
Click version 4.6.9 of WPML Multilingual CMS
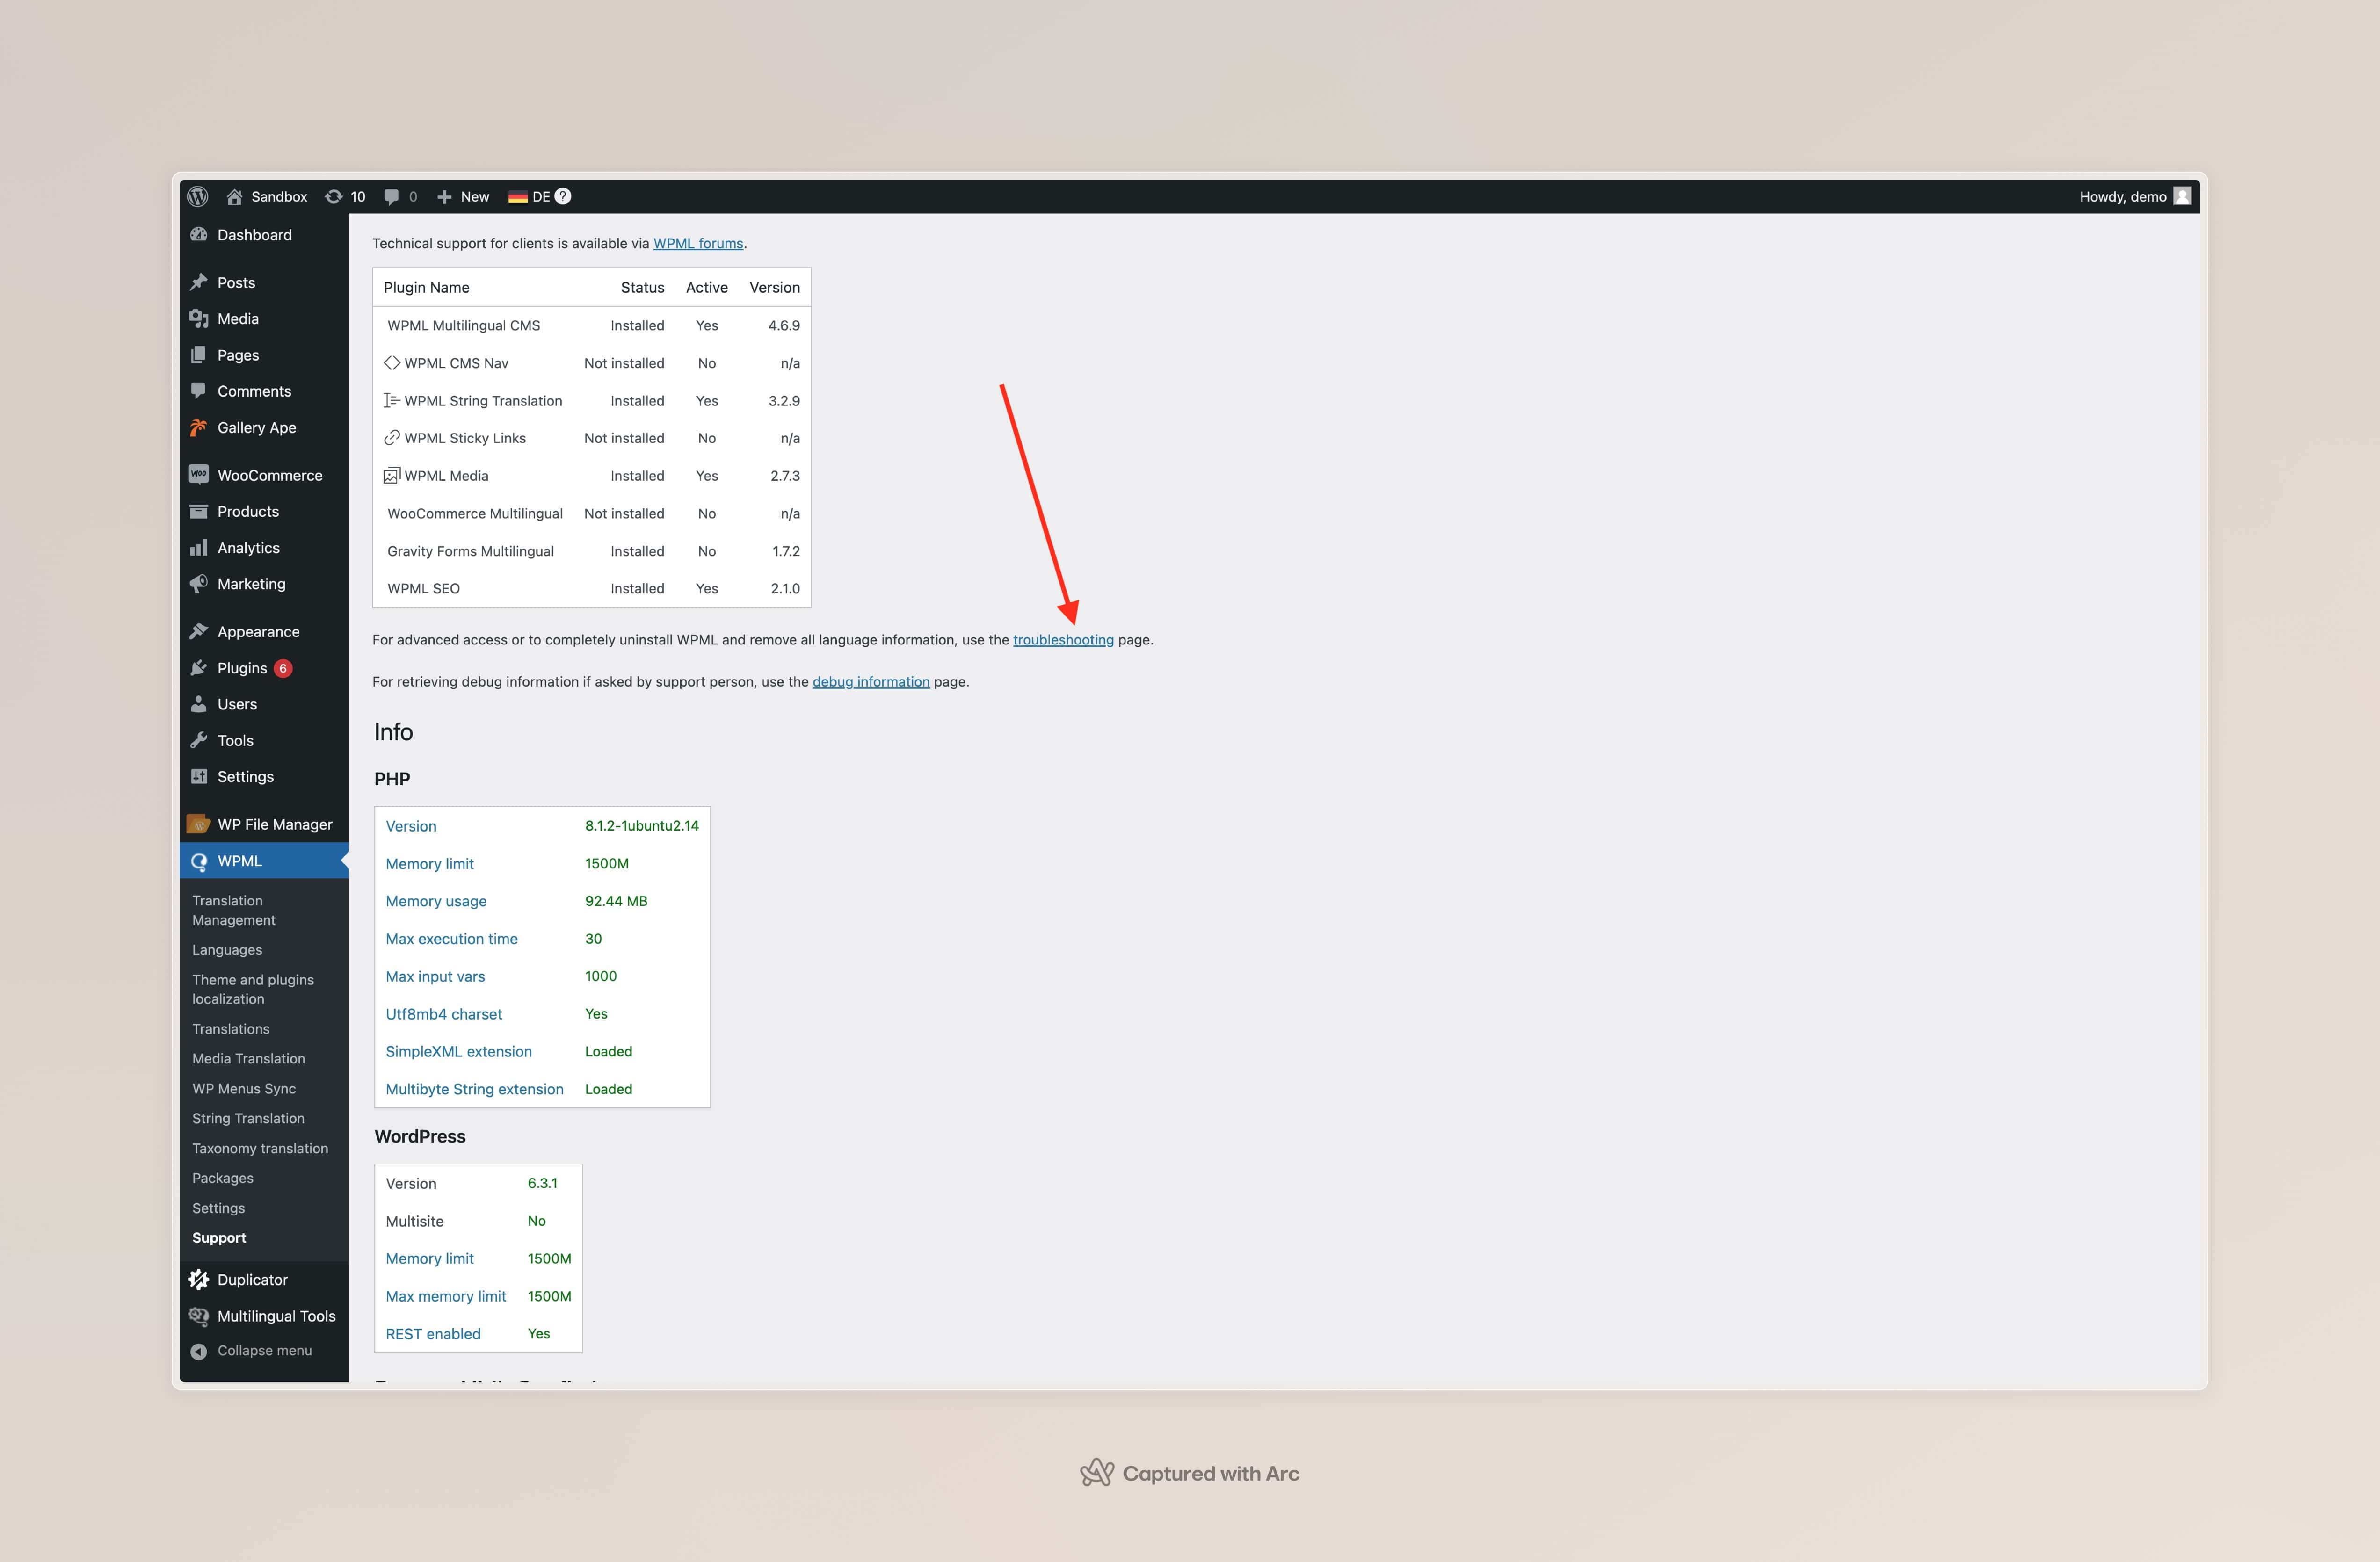tap(784, 325)
